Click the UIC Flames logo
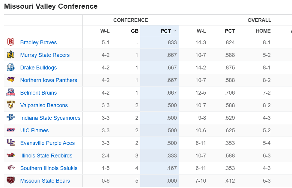 pyautogui.click(x=10, y=130)
